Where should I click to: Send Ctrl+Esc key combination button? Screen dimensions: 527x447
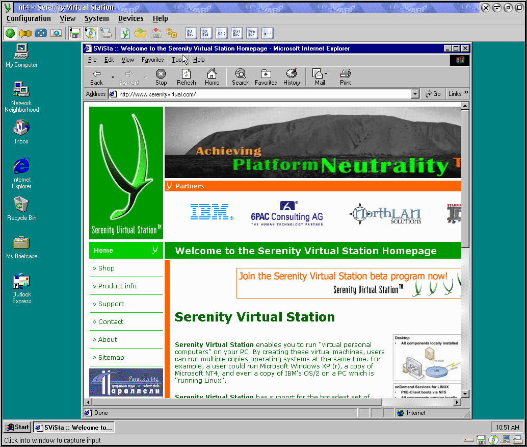(x=236, y=33)
